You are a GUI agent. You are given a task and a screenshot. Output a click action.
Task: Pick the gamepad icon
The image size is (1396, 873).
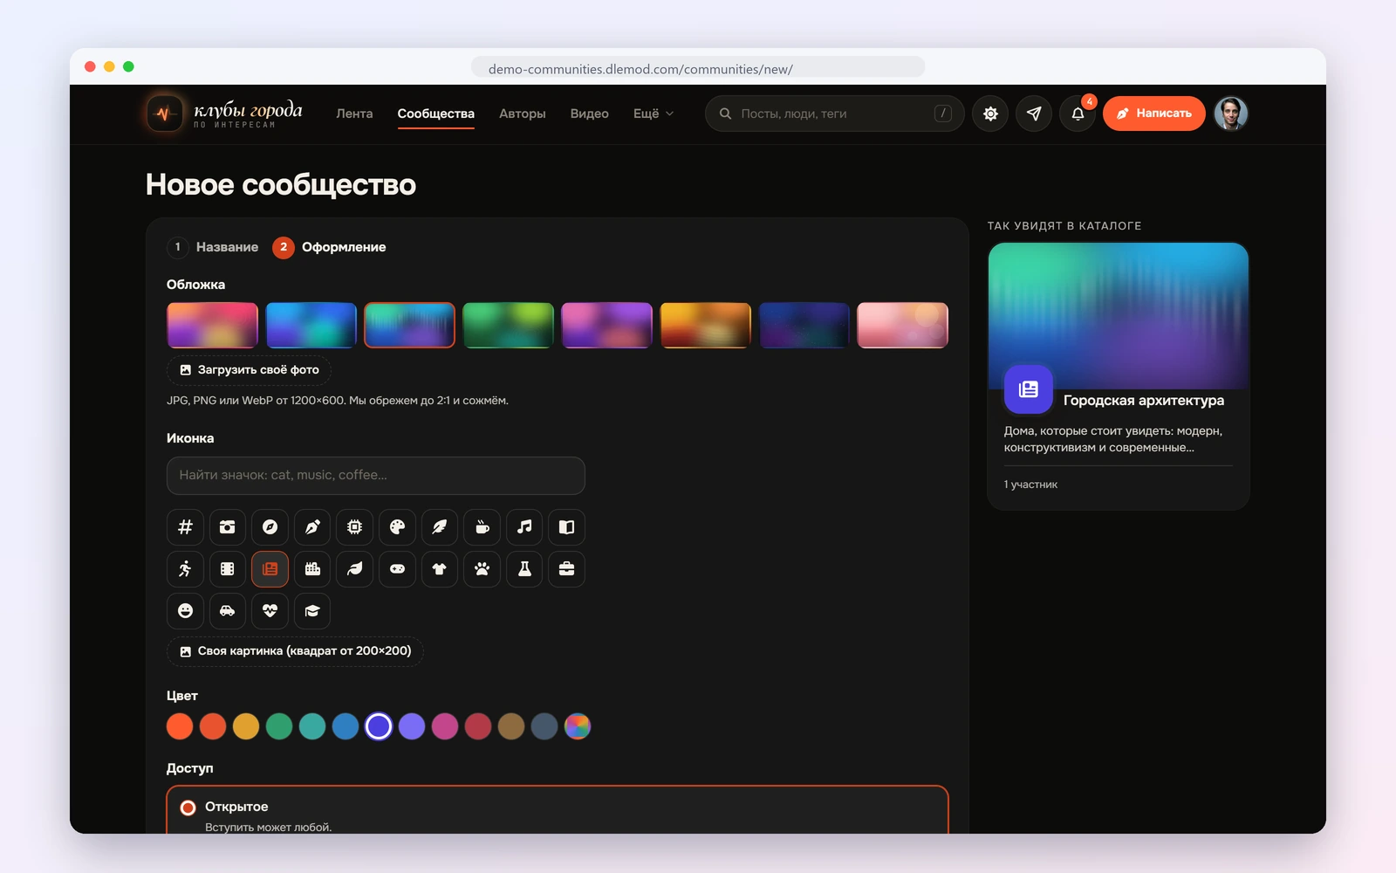click(x=397, y=569)
